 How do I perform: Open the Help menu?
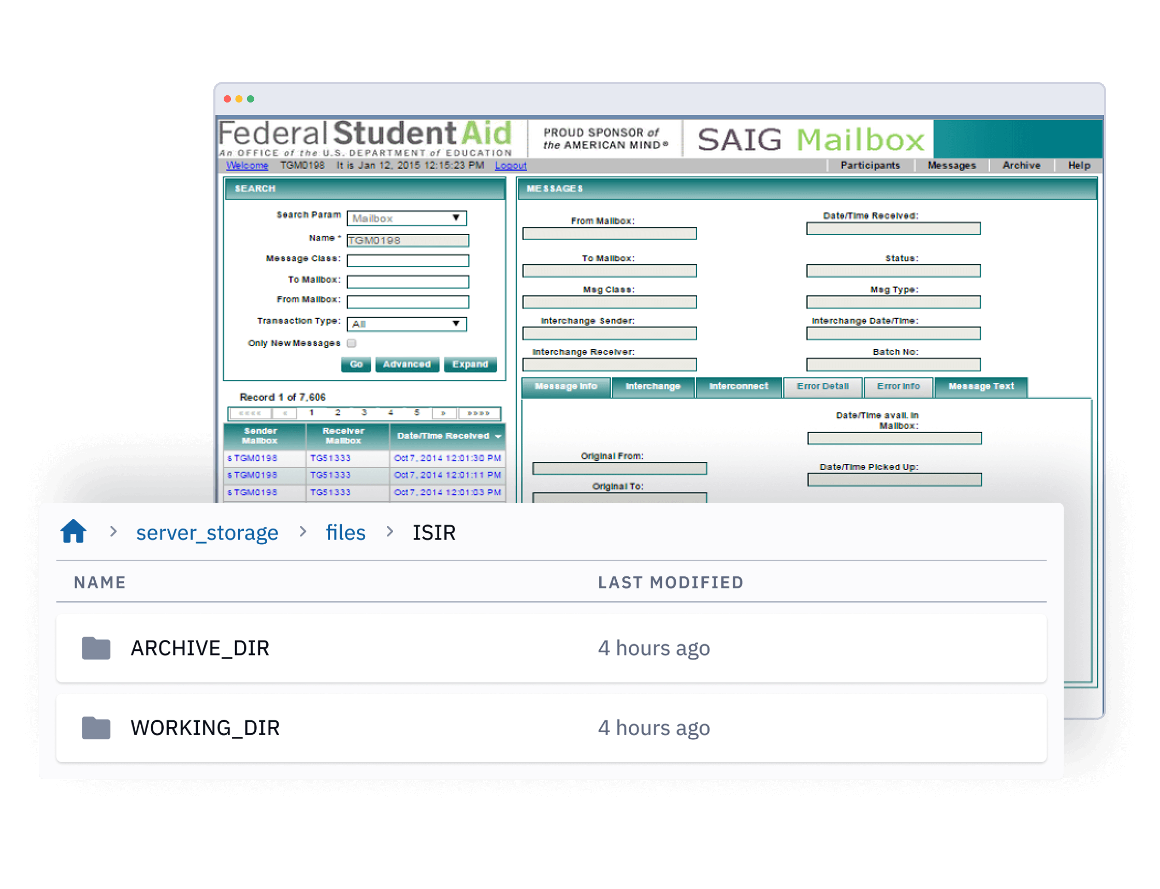click(x=1079, y=165)
